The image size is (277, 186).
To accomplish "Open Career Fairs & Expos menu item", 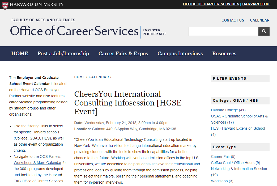I will [x=123, y=53].
